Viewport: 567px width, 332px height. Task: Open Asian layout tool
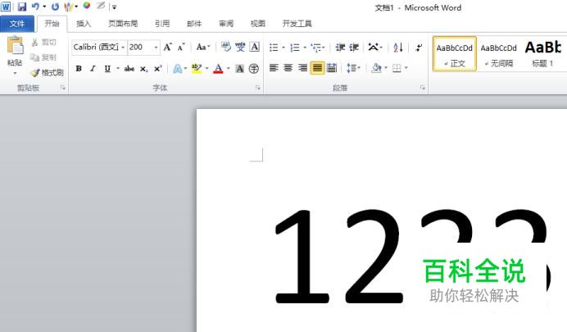tap(374, 47)
